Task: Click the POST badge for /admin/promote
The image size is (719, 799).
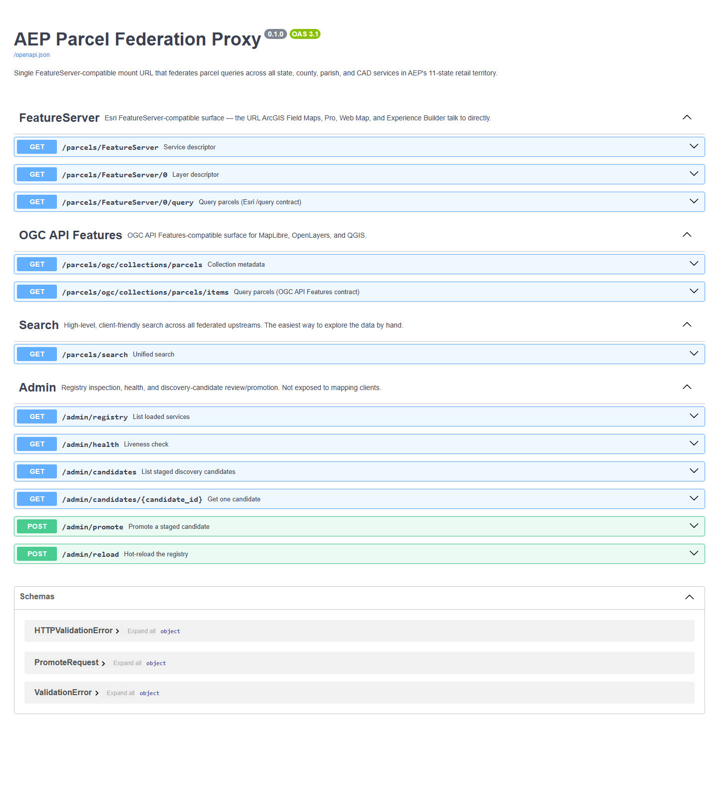Action: point(37,526)
